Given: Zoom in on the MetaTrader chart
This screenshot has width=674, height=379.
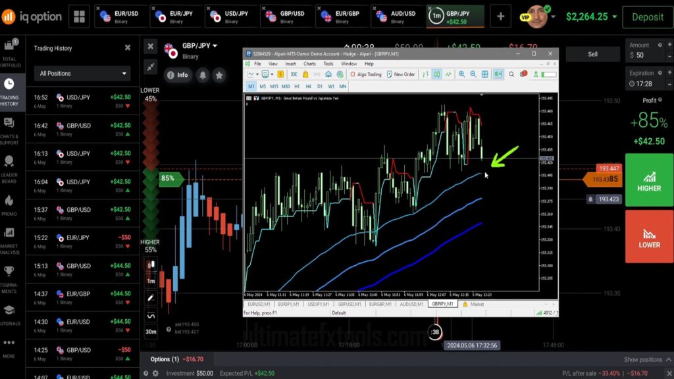Looking at the screenshot, I should tap(463, 74).
